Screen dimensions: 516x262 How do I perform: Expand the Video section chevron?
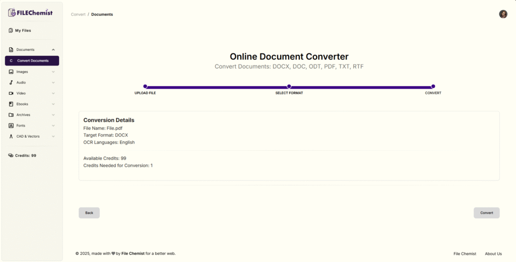(53, 93)
